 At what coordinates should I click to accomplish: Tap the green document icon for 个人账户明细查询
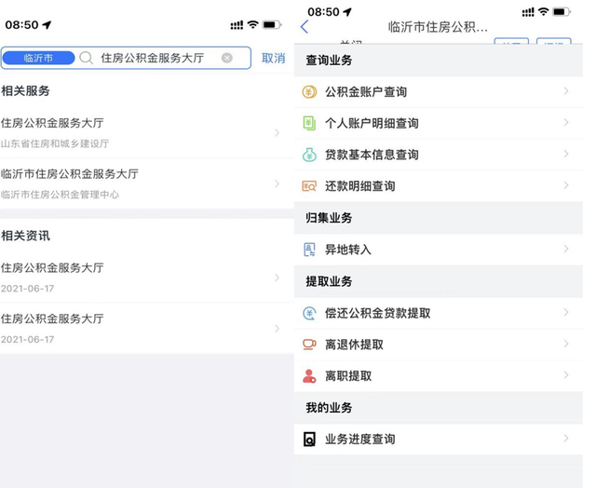[309, 123]
